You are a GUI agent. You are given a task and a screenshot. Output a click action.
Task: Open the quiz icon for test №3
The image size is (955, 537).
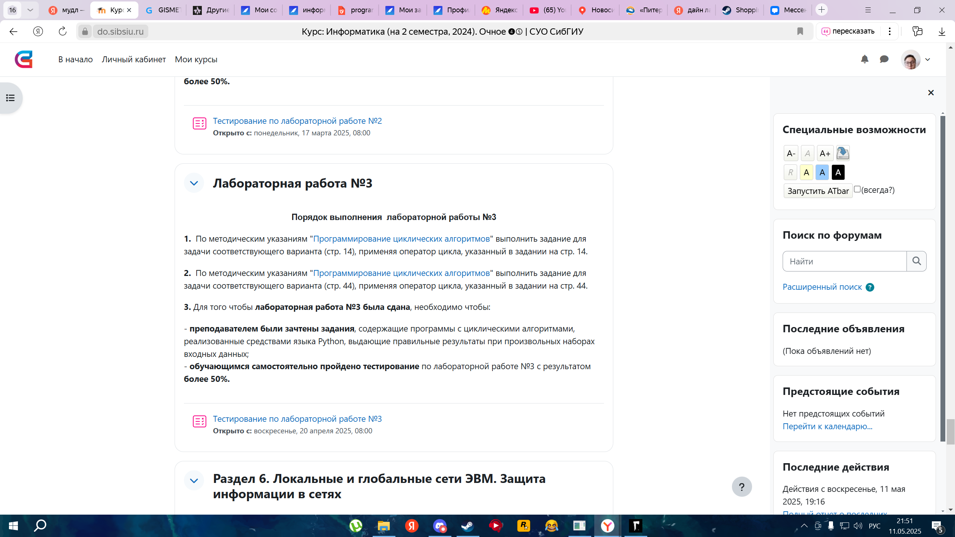pos(199,421)
